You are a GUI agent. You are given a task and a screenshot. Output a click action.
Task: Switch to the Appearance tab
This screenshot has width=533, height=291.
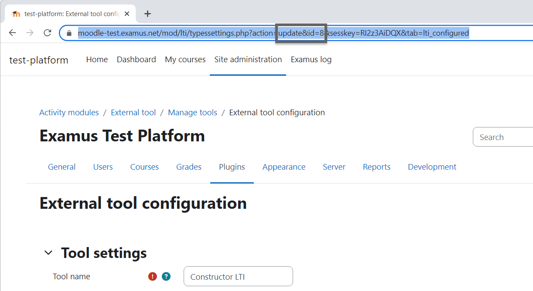pos(284,167)
